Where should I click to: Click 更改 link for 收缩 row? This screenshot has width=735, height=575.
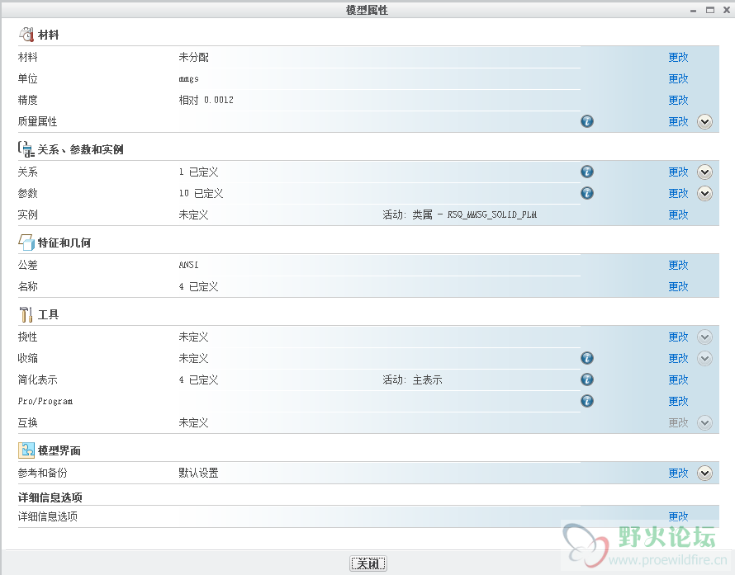678,359
